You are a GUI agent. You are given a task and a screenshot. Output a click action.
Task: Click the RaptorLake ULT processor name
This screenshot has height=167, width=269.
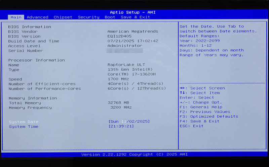(126, 65)
